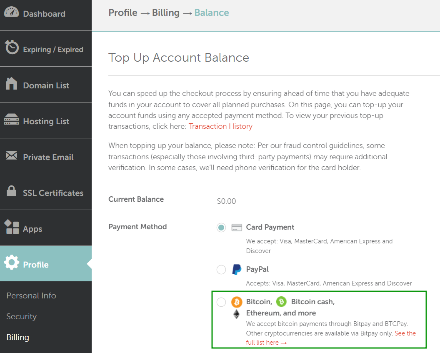Navigate to Personal Info in the sidebar
This screenshot has width=440, height=353.
[x=31, y=295]
